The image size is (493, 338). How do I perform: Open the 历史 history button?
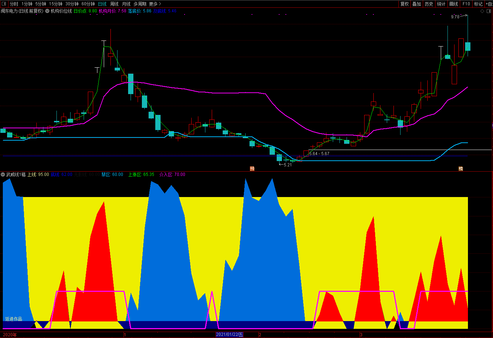coord(429,4)
